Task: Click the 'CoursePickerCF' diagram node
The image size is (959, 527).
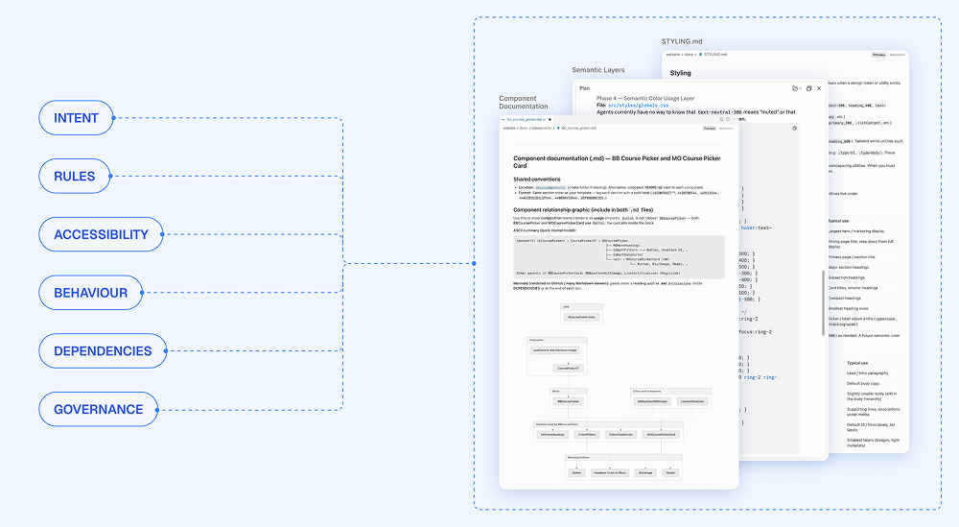Action: (x=568, y=369)
